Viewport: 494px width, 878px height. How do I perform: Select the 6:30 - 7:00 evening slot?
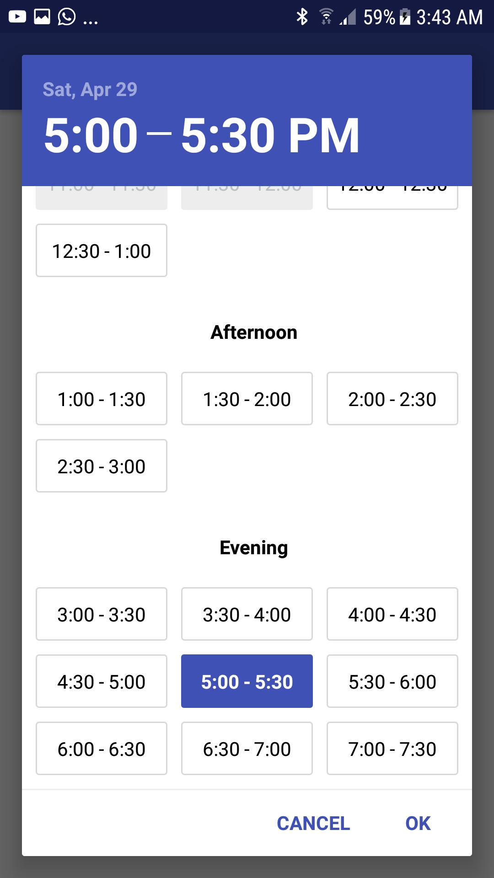tap(247, 749)
